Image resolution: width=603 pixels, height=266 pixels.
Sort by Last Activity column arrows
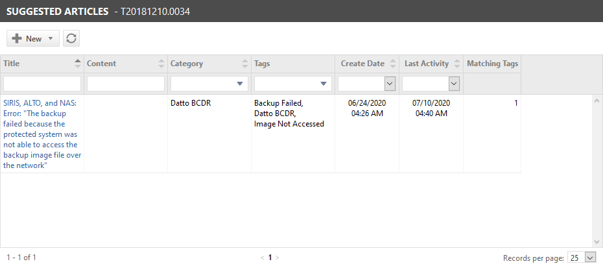tap(457, 64)
